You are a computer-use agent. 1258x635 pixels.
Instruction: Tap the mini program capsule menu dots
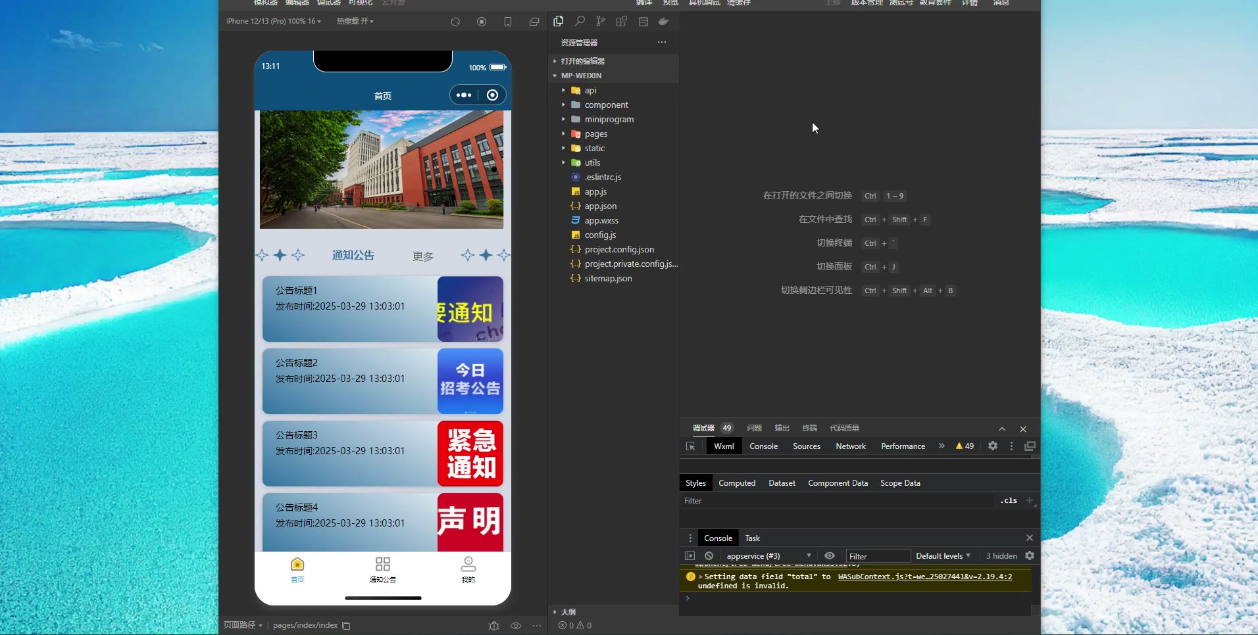pos(464,95)
